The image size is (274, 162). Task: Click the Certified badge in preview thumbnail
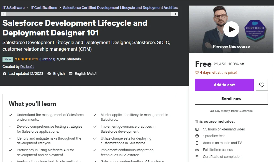pyautogui.click(x=255, y=30)
